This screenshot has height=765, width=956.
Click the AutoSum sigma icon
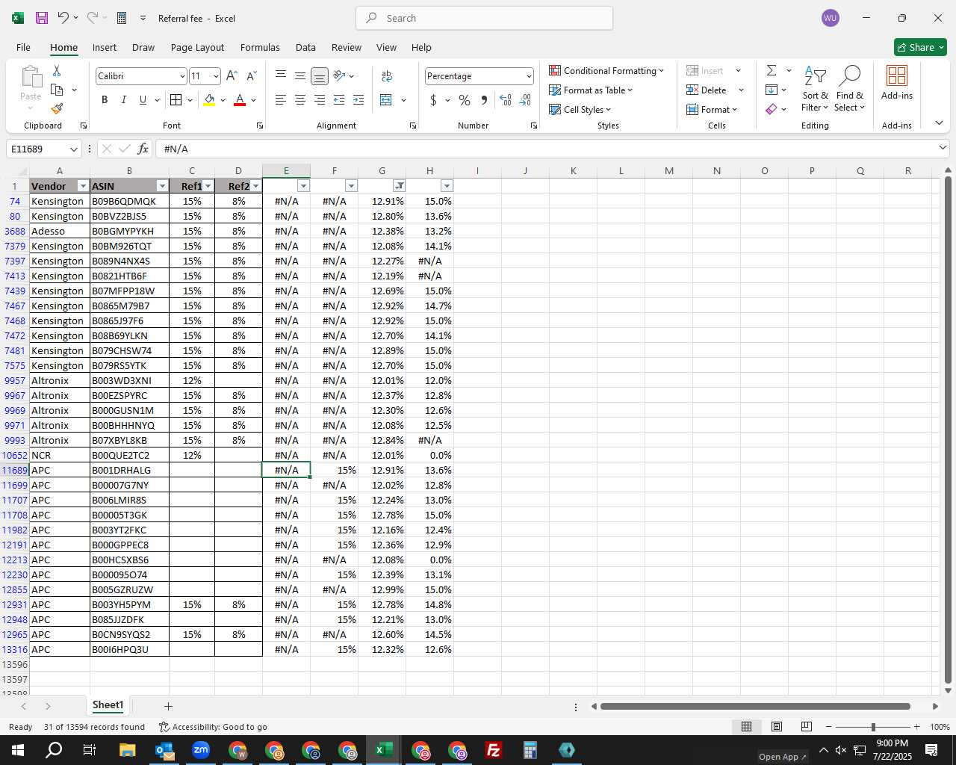coord(772,70)
